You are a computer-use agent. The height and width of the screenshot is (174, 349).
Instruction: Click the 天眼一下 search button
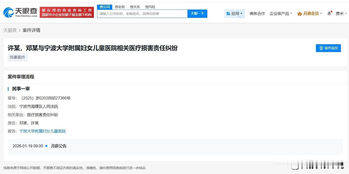pos(197,13)
